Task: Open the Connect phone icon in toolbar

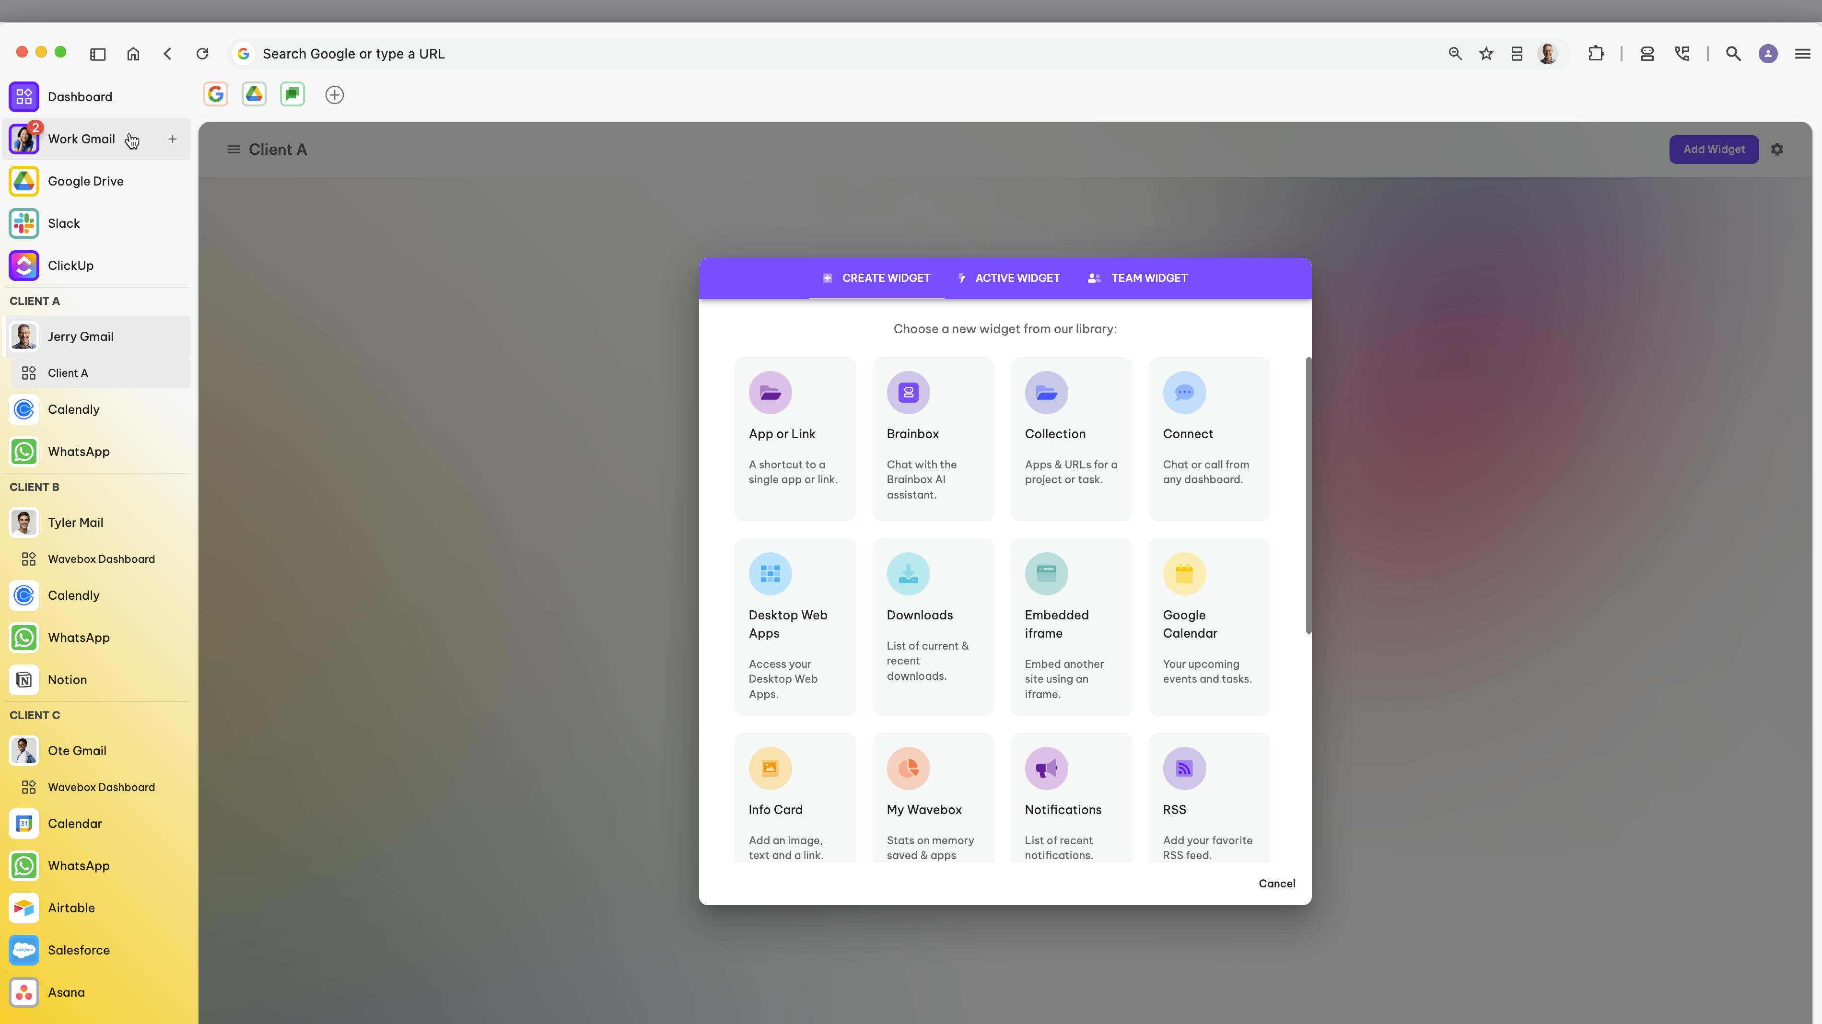Action: click(1682, 54)
